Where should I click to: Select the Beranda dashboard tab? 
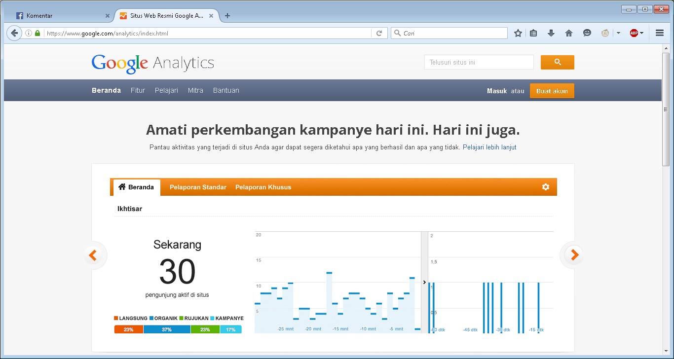(x=137, y=187)
